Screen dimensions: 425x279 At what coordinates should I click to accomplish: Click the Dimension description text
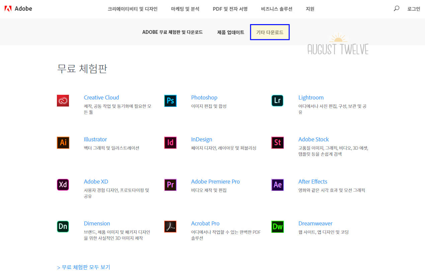[117, 235]
